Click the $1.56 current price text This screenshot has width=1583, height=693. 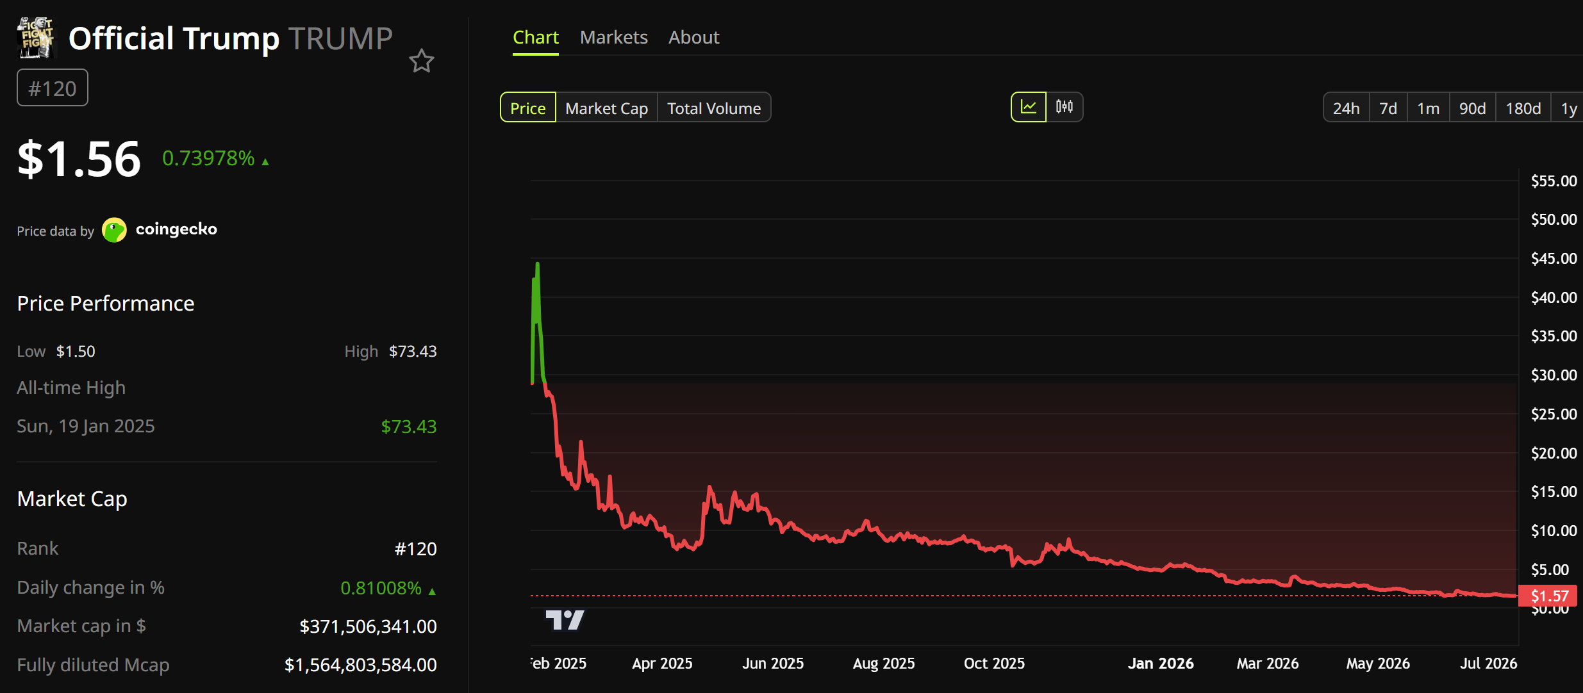[x=79, y=159]
